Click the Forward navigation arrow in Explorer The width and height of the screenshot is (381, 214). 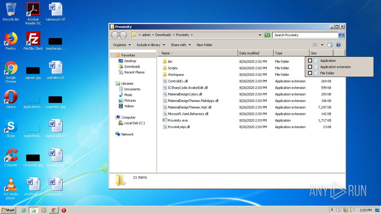point(123,35)
